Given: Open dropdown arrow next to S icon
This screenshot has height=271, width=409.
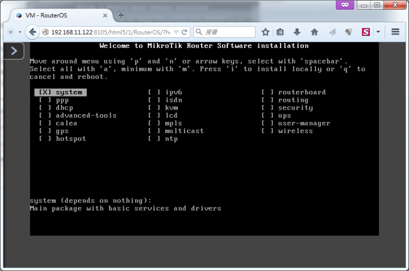Looking at the screenshot, I should point(378,32).
